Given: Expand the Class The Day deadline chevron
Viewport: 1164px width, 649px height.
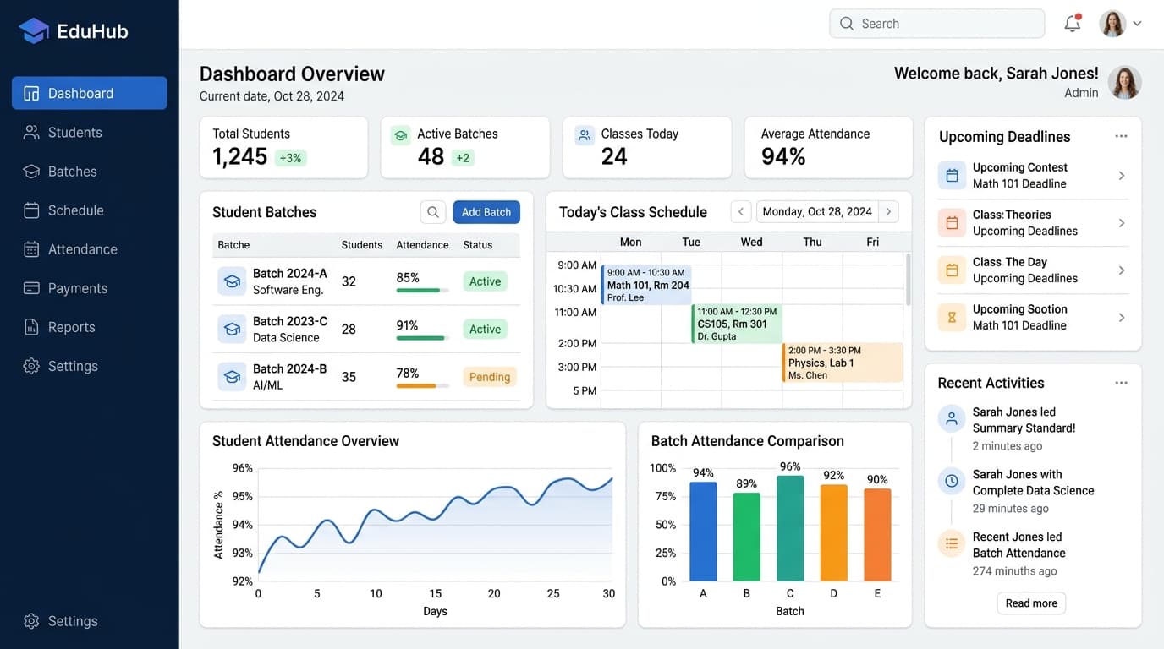Looking at the screenshot, I should coord(1122,270).
